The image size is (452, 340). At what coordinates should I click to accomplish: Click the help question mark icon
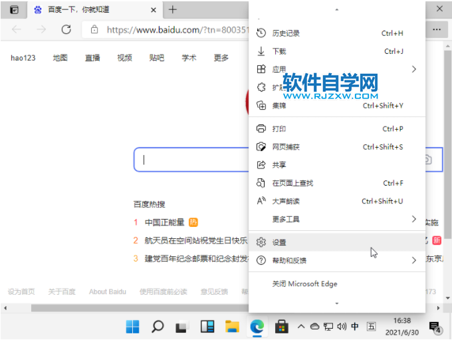[261, 260]
